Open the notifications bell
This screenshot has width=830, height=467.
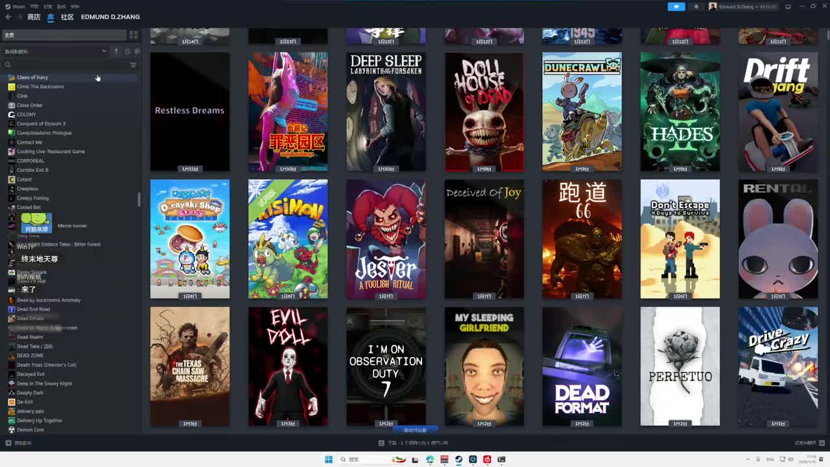[696, 6]
